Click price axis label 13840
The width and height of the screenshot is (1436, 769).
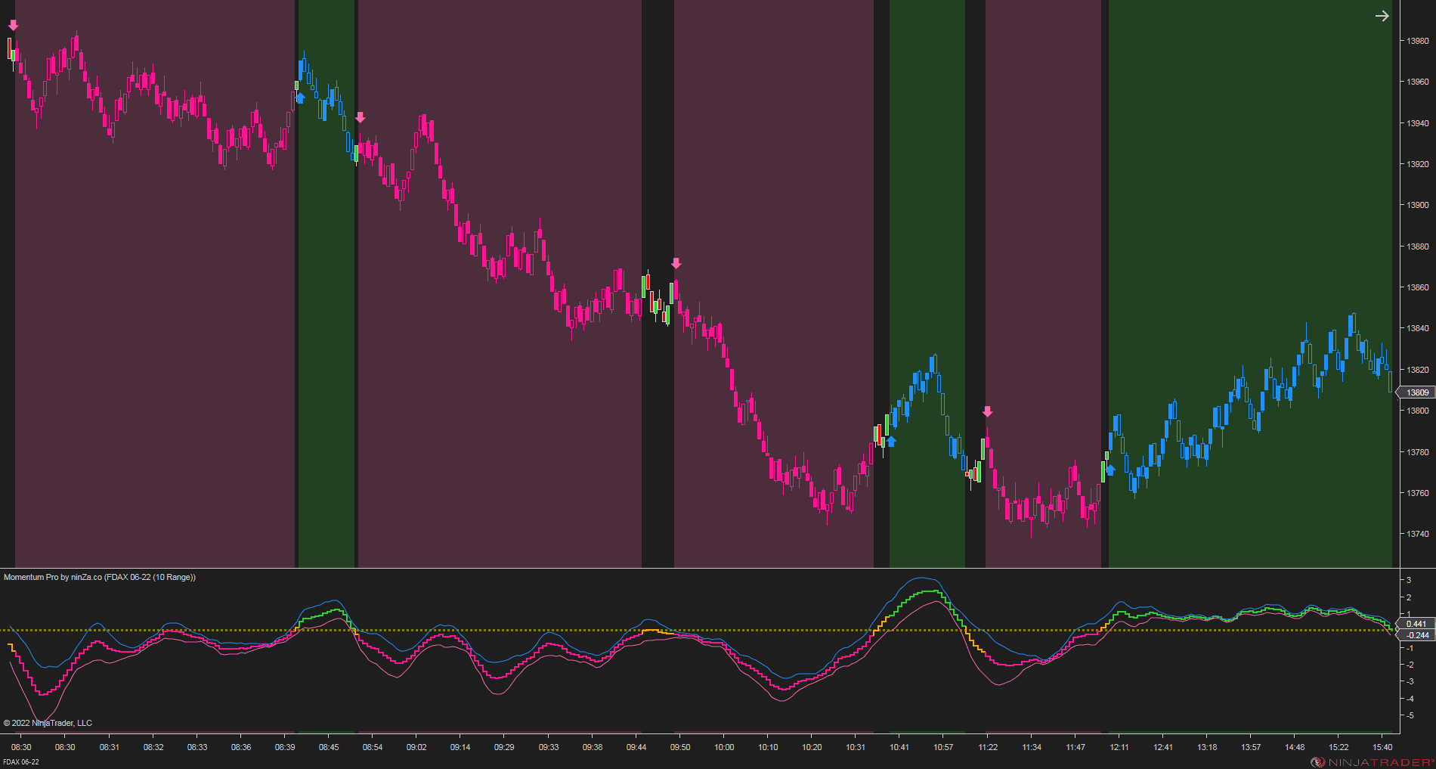1418,328
